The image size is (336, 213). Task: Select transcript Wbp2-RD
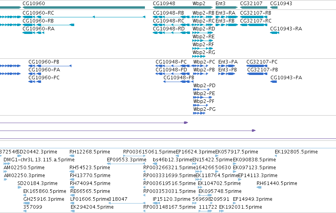(204, 29)
